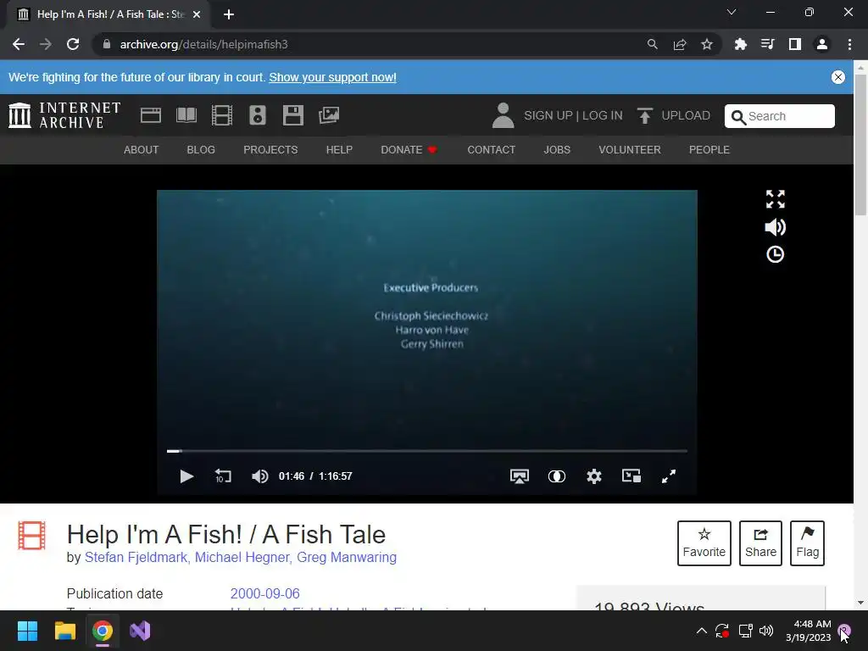Open the BLOG menu item

pyautogui.click(x=201, y=150)
